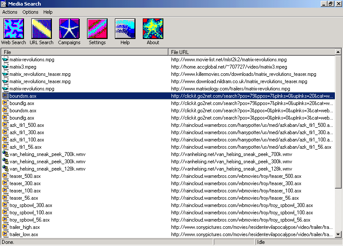
Task: Click the icon next to troy_spbowl_56.asx
Action: click(x=5, y=220)
